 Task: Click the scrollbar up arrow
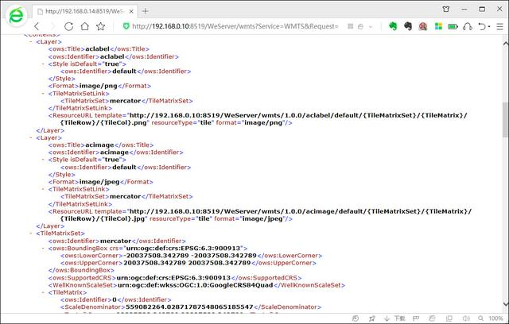tap(506, 44)
